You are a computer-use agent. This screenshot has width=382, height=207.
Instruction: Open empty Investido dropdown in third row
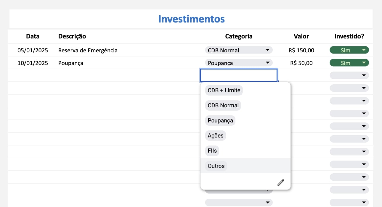pos(349,76)
